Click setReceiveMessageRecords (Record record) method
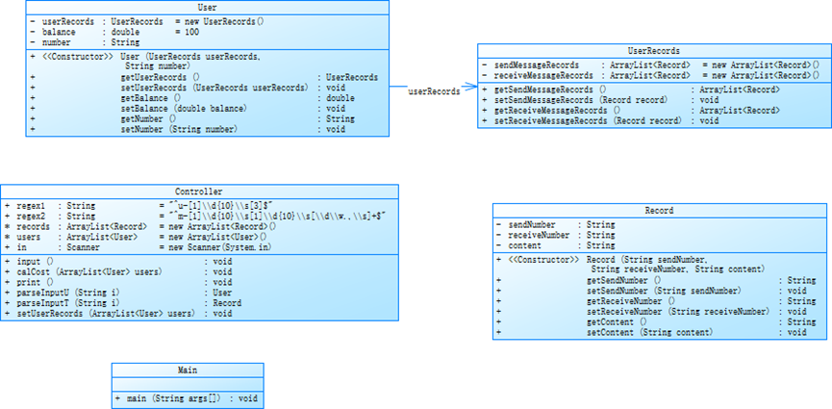The image size is (832, 409). coord(600,120)
